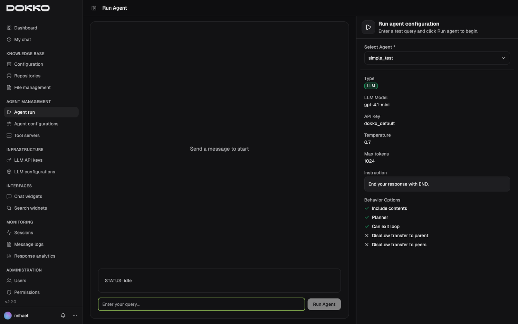The height and width of the screenshot is (324, 518).
Task: Click the LLM configurations gear icon
Action: 9,172
